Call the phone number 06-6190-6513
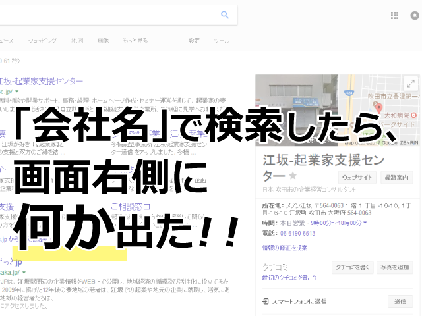 297,233
